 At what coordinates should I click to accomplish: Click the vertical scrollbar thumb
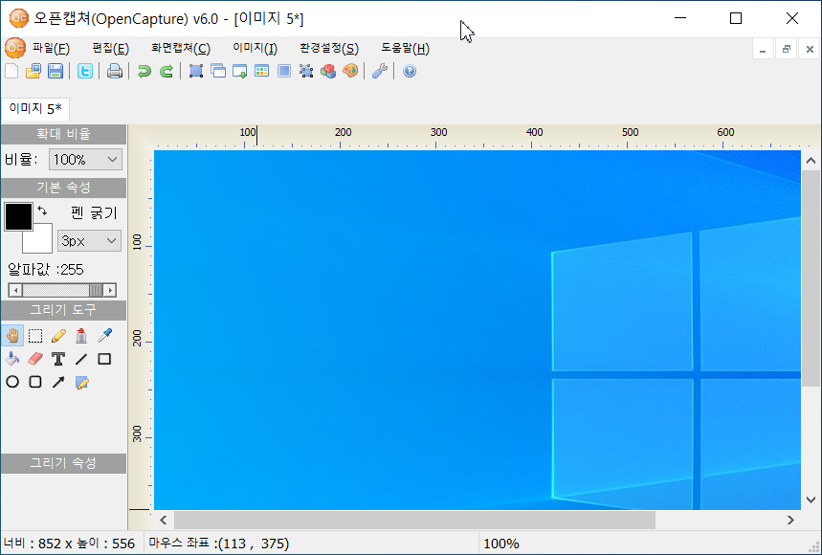coord(811,278)
